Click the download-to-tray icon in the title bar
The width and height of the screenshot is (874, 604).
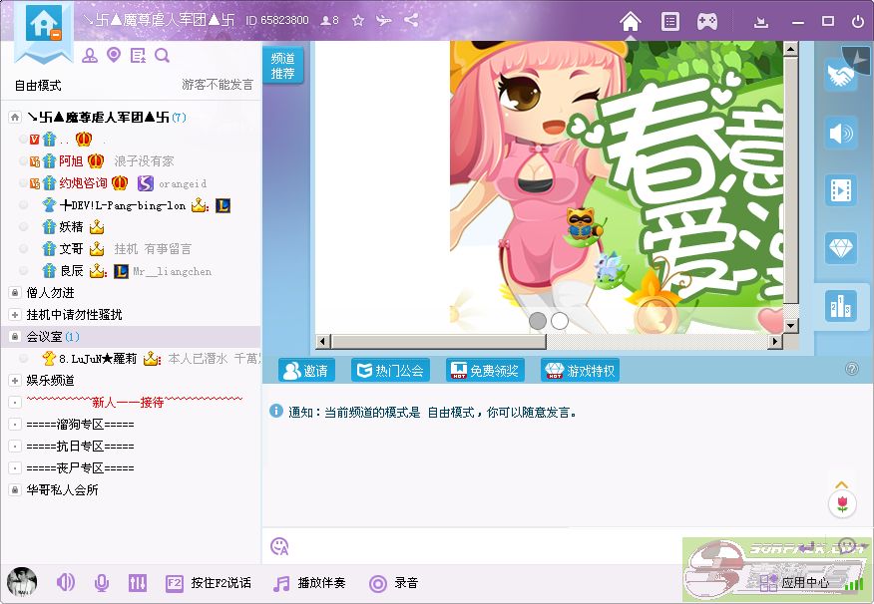coord(761,22)
